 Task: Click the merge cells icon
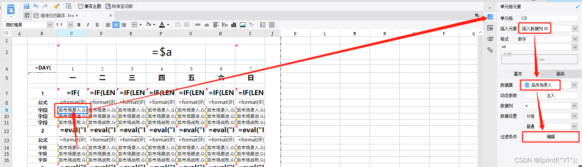coord(178,25)
